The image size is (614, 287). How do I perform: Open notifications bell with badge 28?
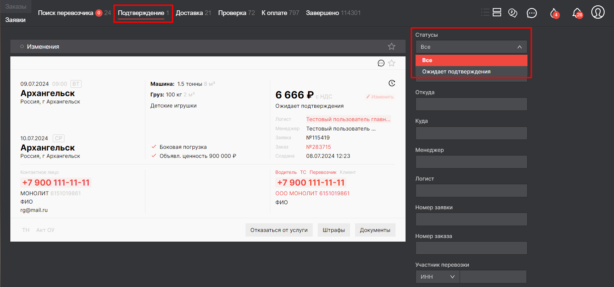(x=578, y=13)
